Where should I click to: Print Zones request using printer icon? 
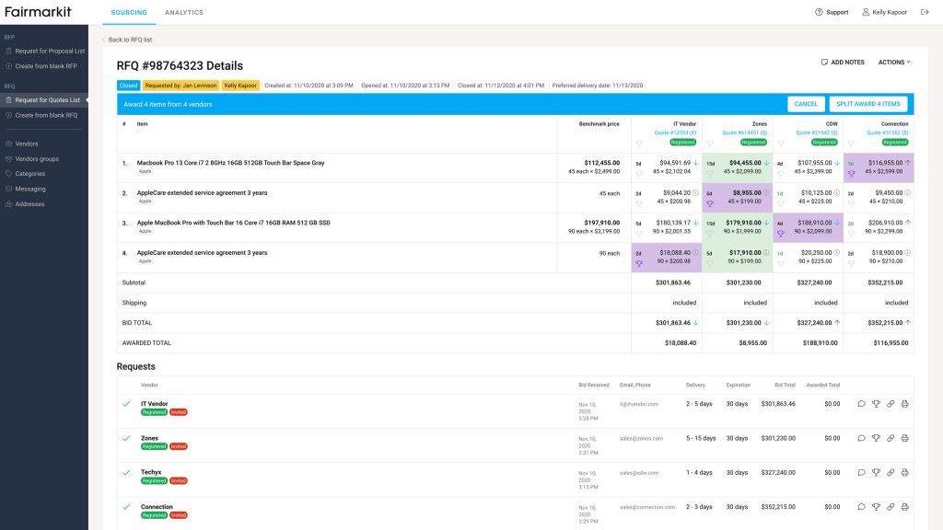tap(904, 438)
